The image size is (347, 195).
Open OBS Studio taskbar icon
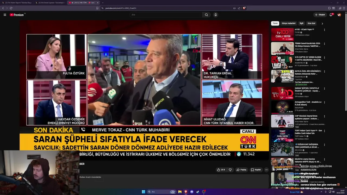[204, 192]
